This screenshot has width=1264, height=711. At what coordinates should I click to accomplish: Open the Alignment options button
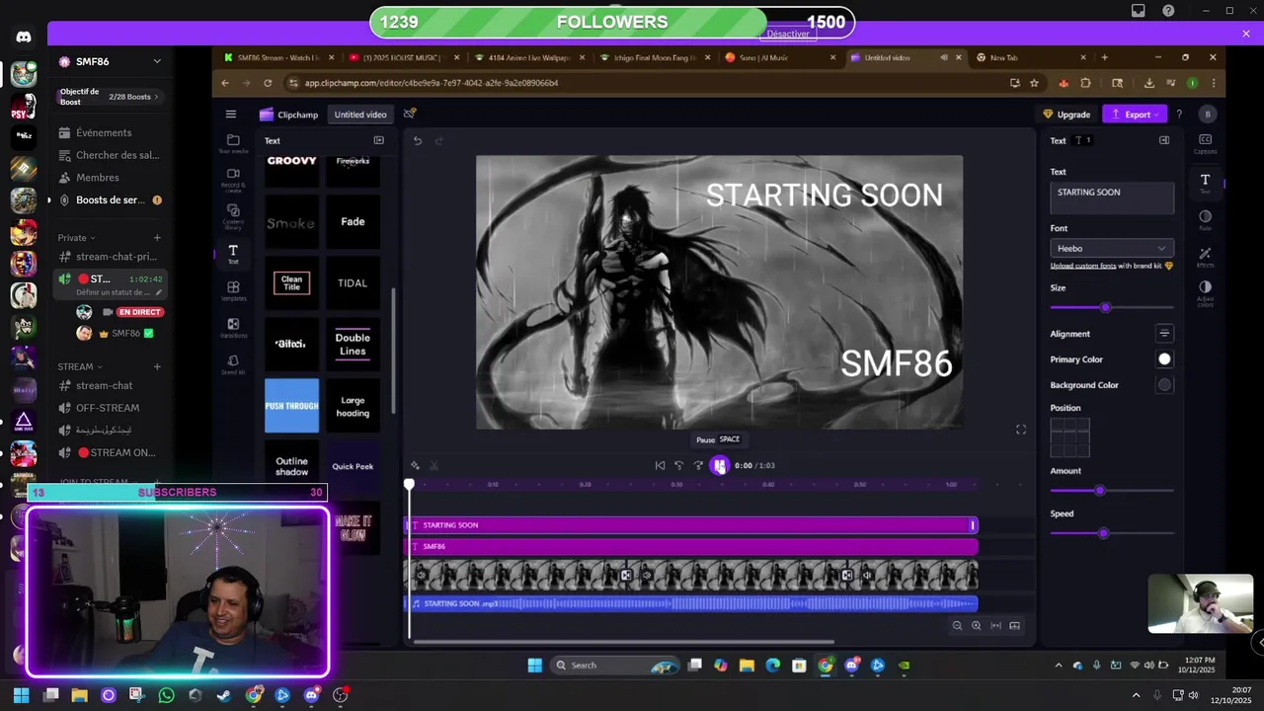[x=1164, y=334]
